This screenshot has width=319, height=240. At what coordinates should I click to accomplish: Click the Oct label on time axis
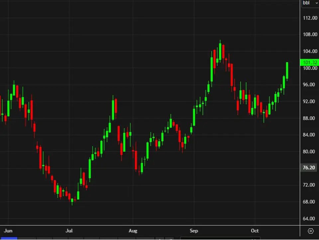point(255,231)
